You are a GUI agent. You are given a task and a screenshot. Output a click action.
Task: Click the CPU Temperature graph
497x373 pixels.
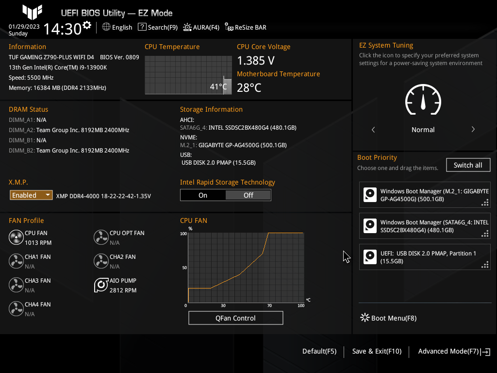[x=188, y=75]
